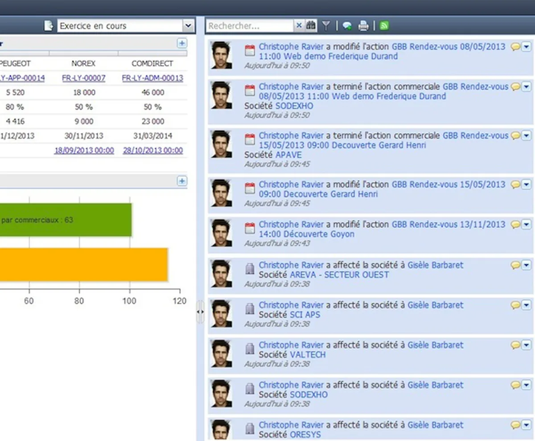Screen dimensions: 535x441
Task: Open the FR-LY-ADM-00013 link
Action: click(x=152, y=78)
